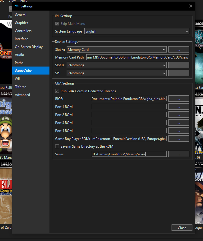Screen dimensions: 203x241
Task: Switch to the Triforce tab
Action: (31, 87)
